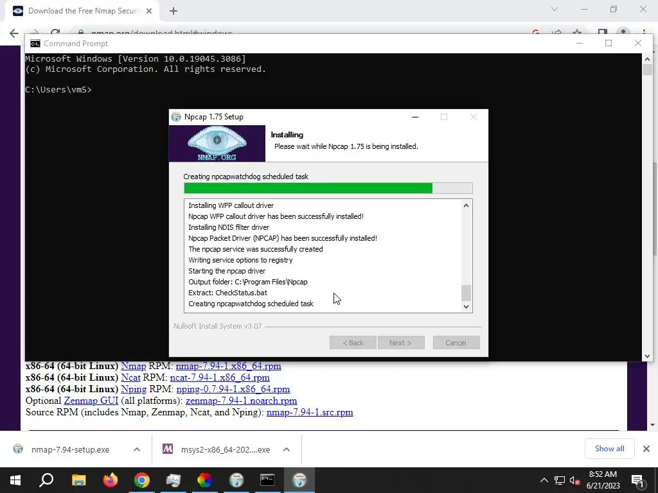Click the Ncat RPM link word

[x=130, y=377]
